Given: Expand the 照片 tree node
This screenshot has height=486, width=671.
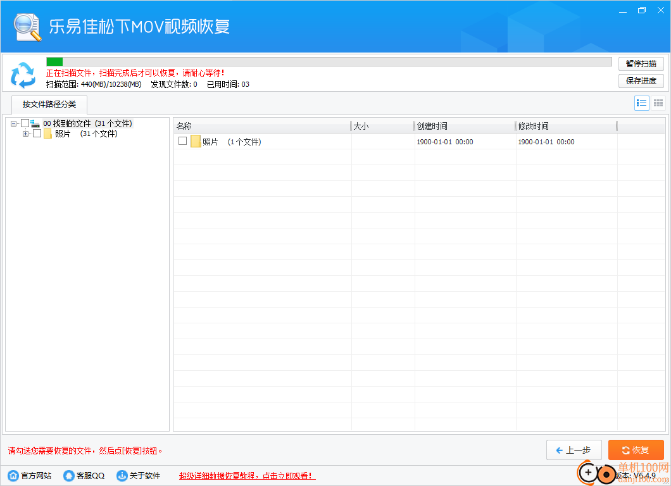Looking at the screenshot, I should click(x=26, y=134).
